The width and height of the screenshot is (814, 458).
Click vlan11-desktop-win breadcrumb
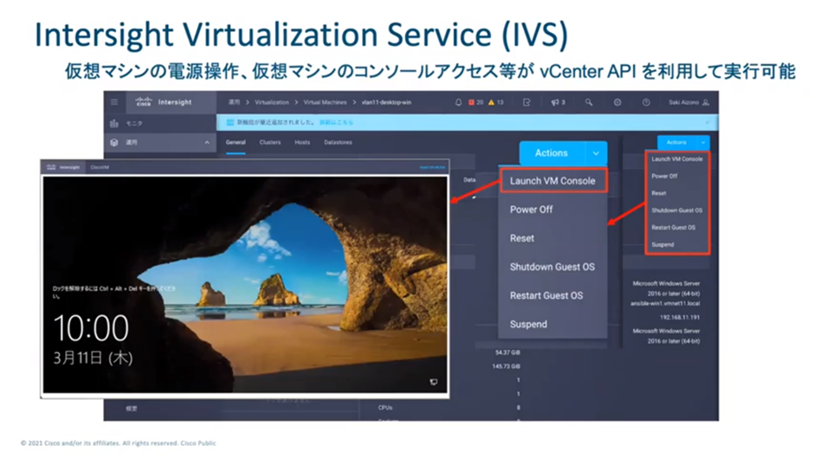tap(387, 102)
